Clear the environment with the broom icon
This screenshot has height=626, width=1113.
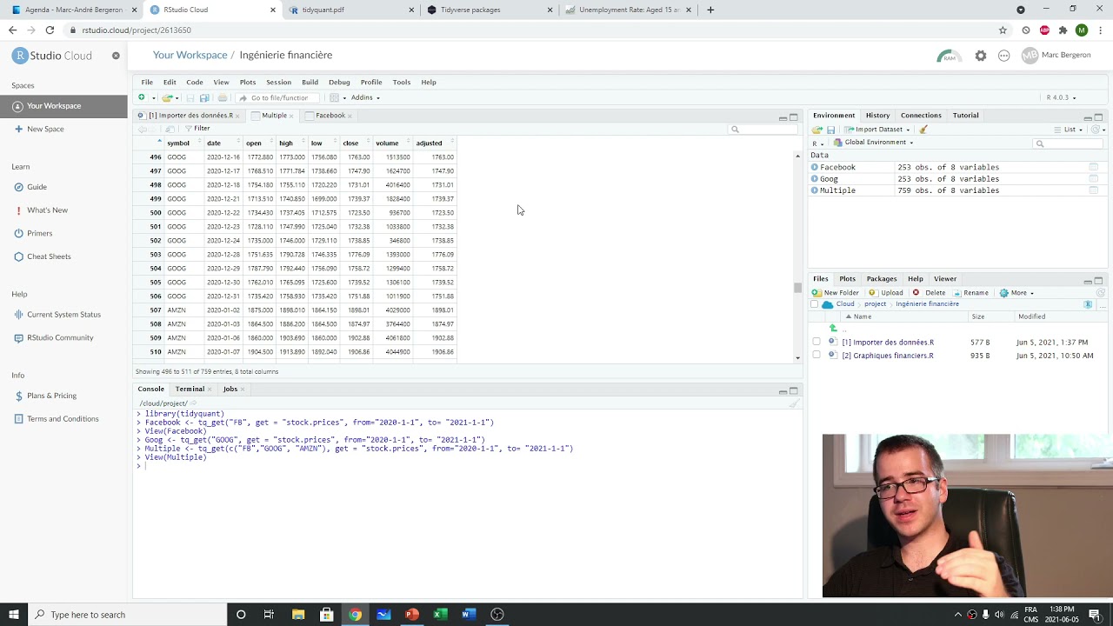pos(923,130)
